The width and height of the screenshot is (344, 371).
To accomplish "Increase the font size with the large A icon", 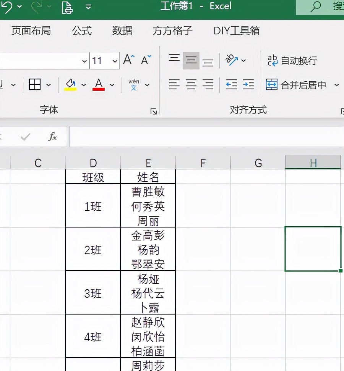I will pyautogui.click(x=128, y=59).
